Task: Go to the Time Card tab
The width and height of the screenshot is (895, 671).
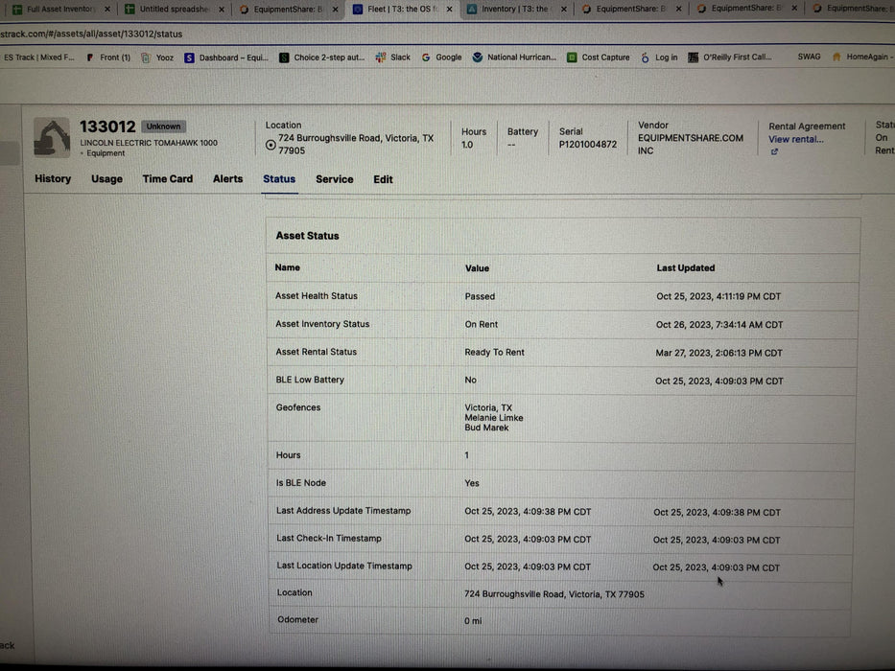Action: [x=167, y=179]
